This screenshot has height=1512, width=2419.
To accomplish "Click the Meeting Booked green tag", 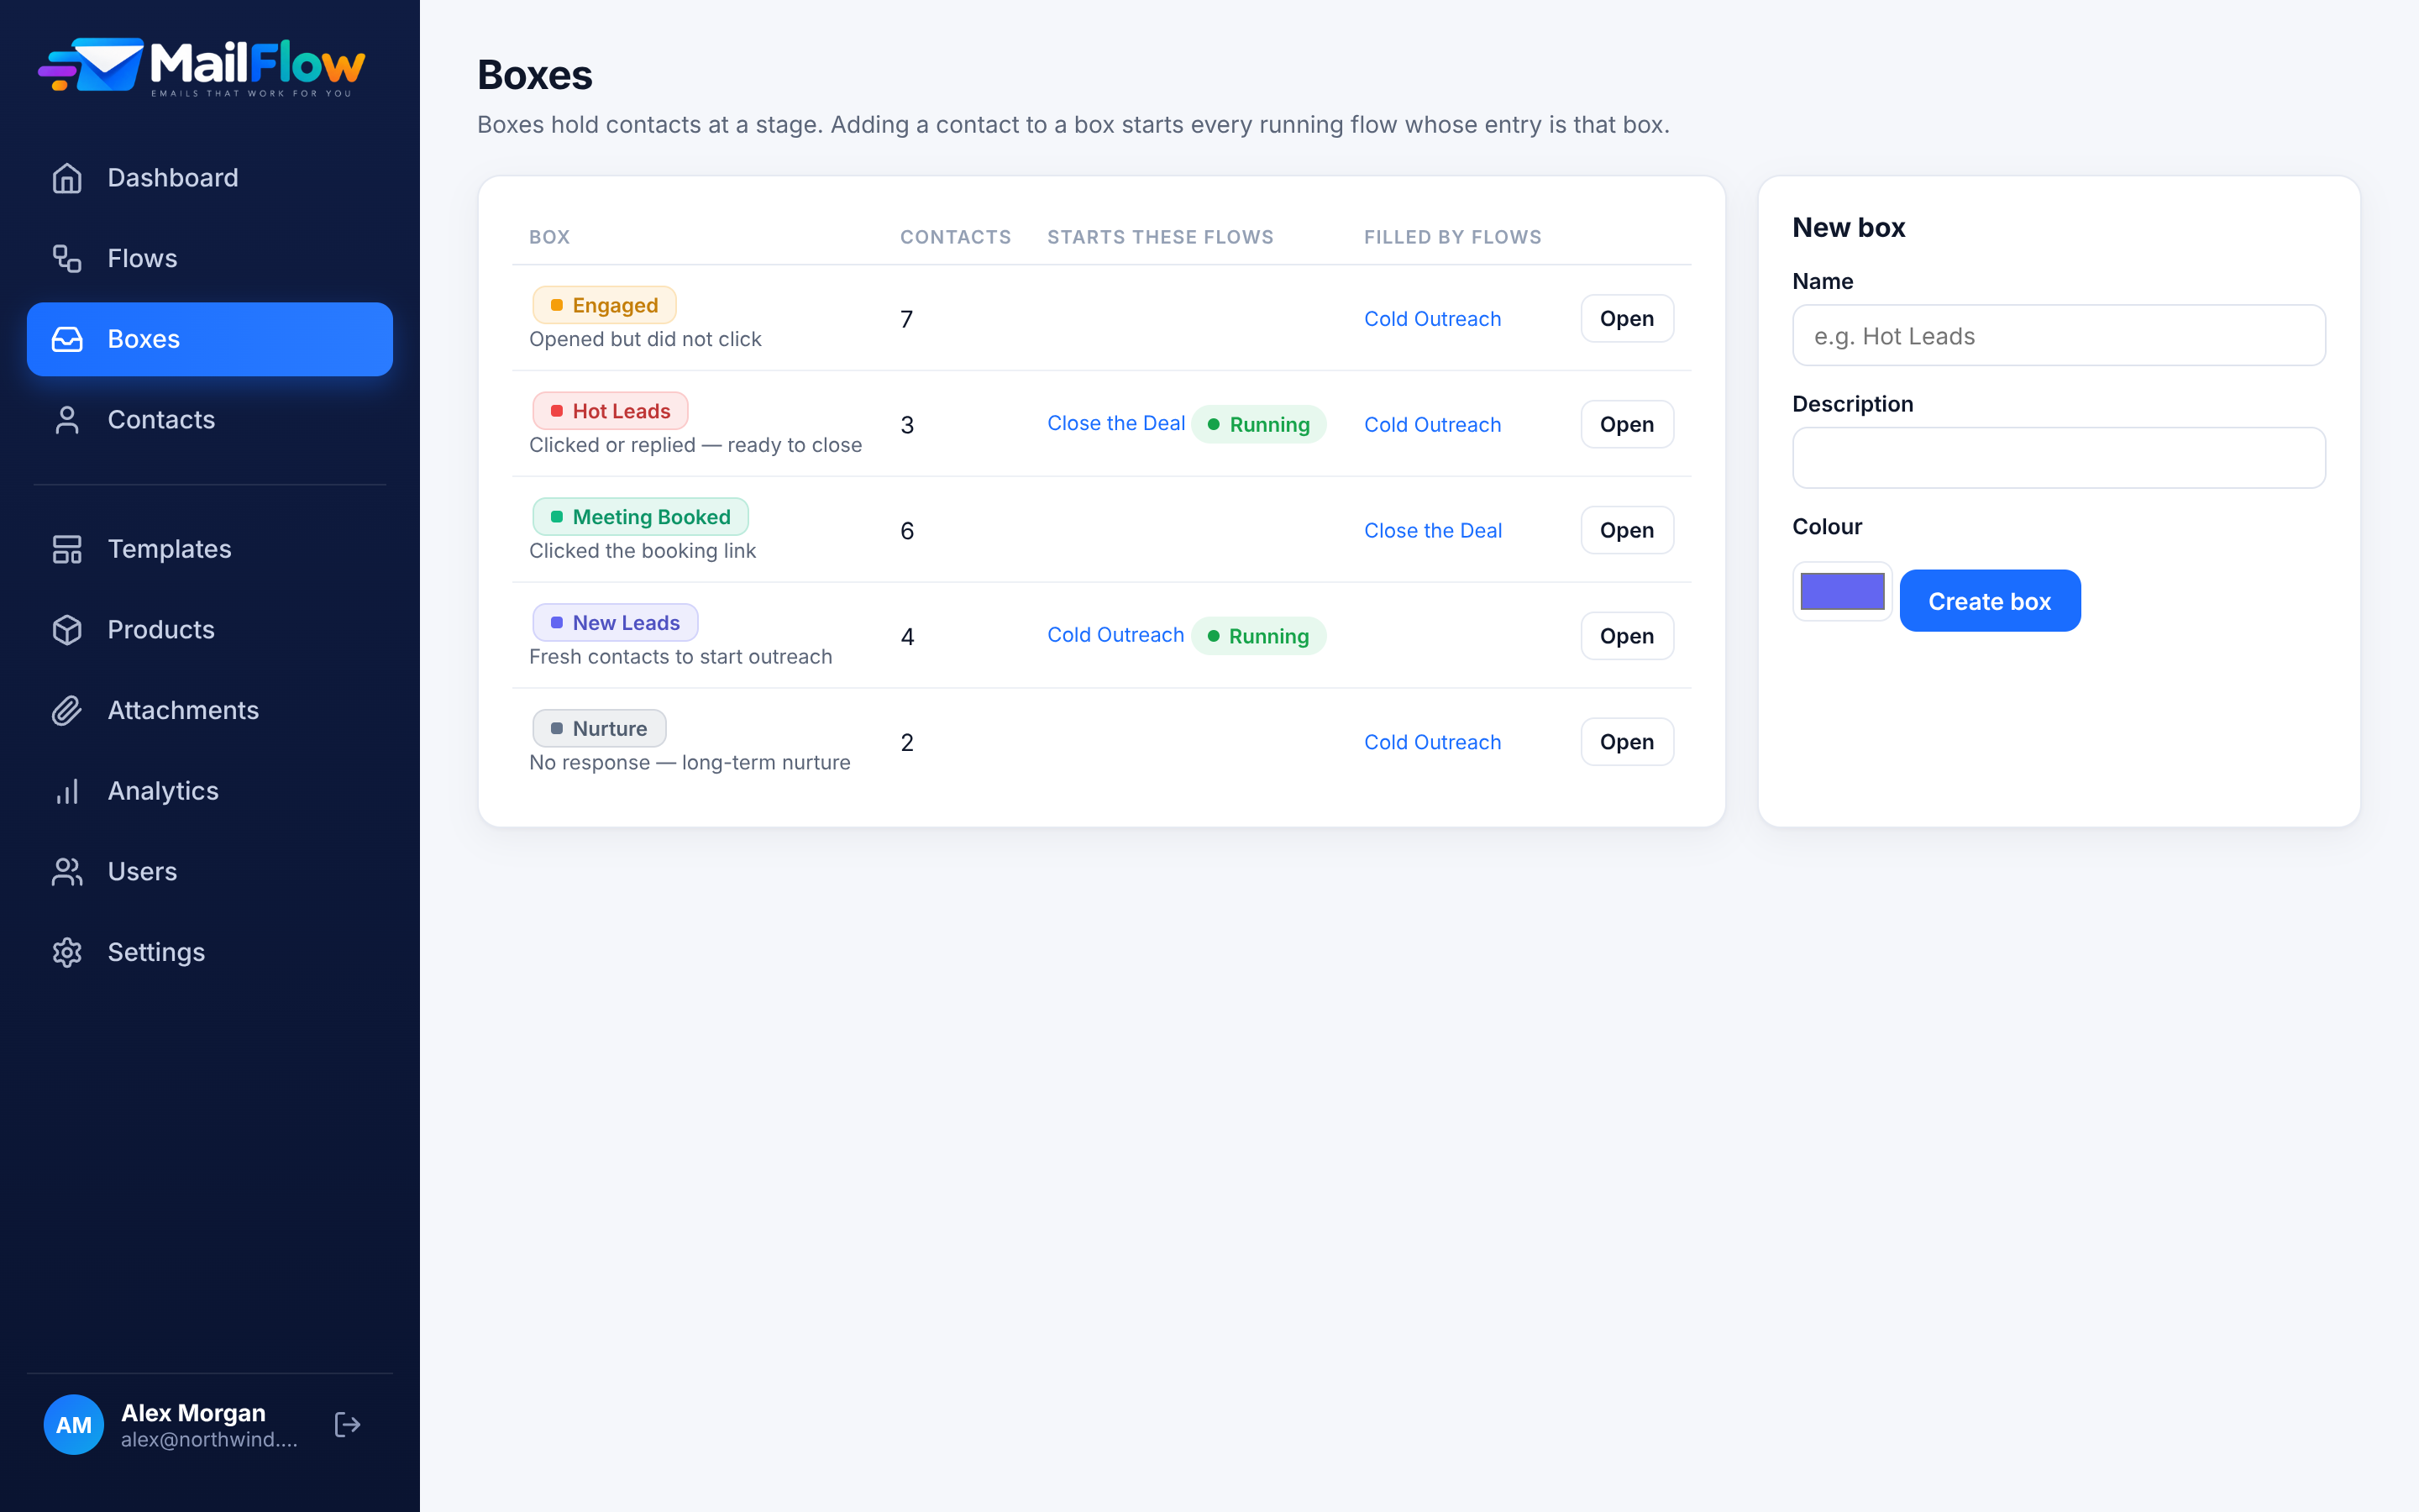I will tap(640, 517).
